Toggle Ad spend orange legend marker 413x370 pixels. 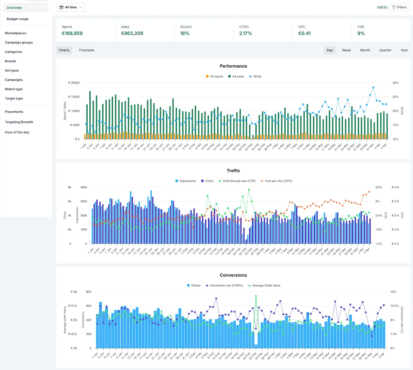[207, 76]
